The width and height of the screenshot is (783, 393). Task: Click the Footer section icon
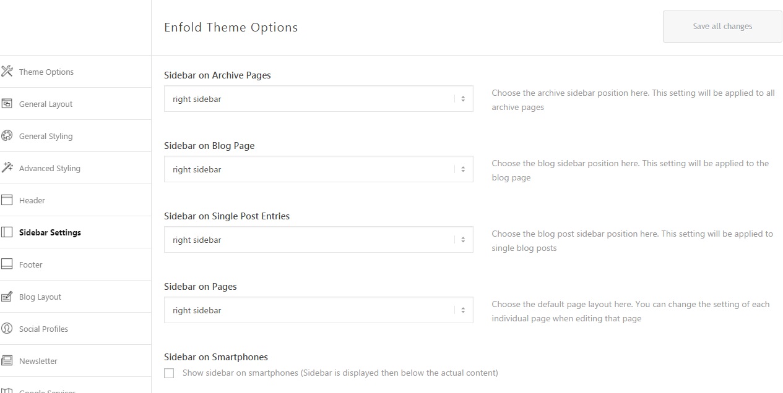coord(7,264)
